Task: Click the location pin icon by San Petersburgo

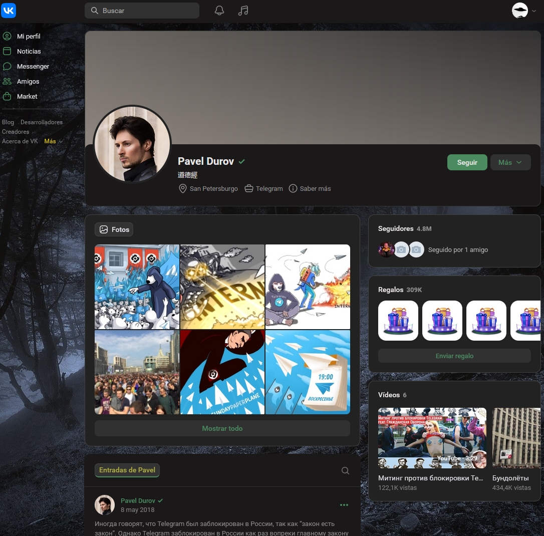Action: click(x=182, y=189)
